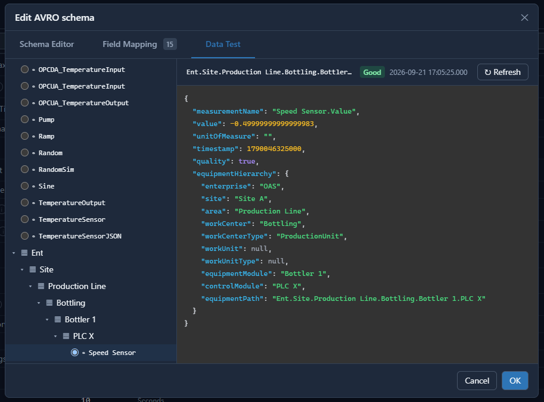Select the Sine tag radio button

tap(24, 186)
